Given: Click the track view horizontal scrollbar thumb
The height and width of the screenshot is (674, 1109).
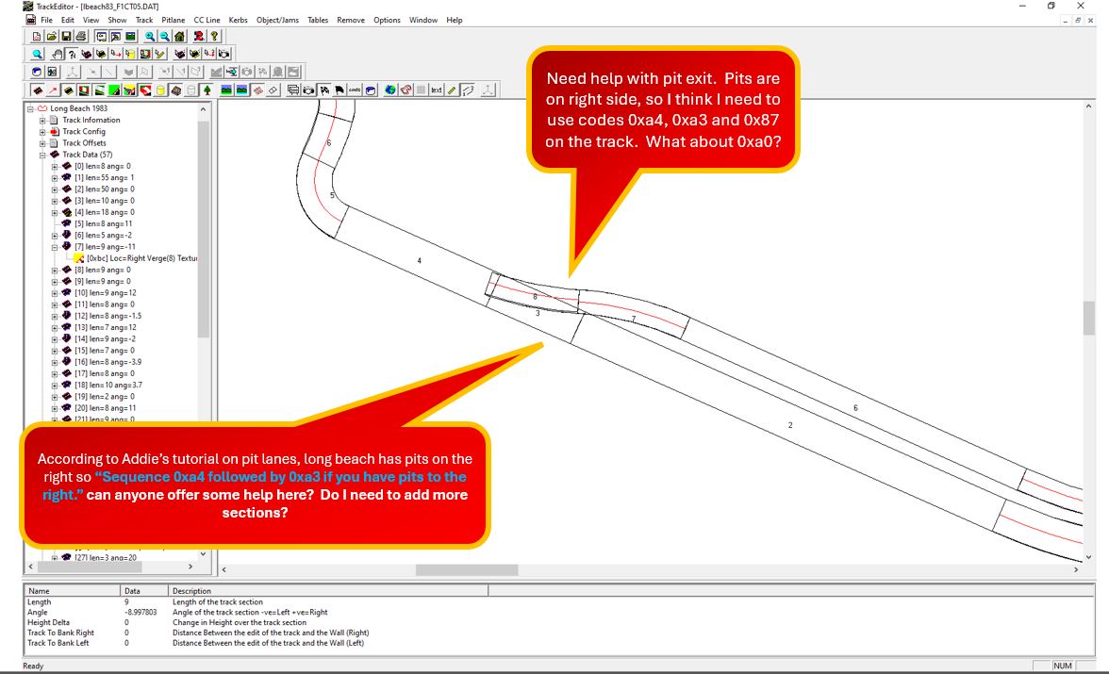Looking at the screenshot, I should [466, 570].
